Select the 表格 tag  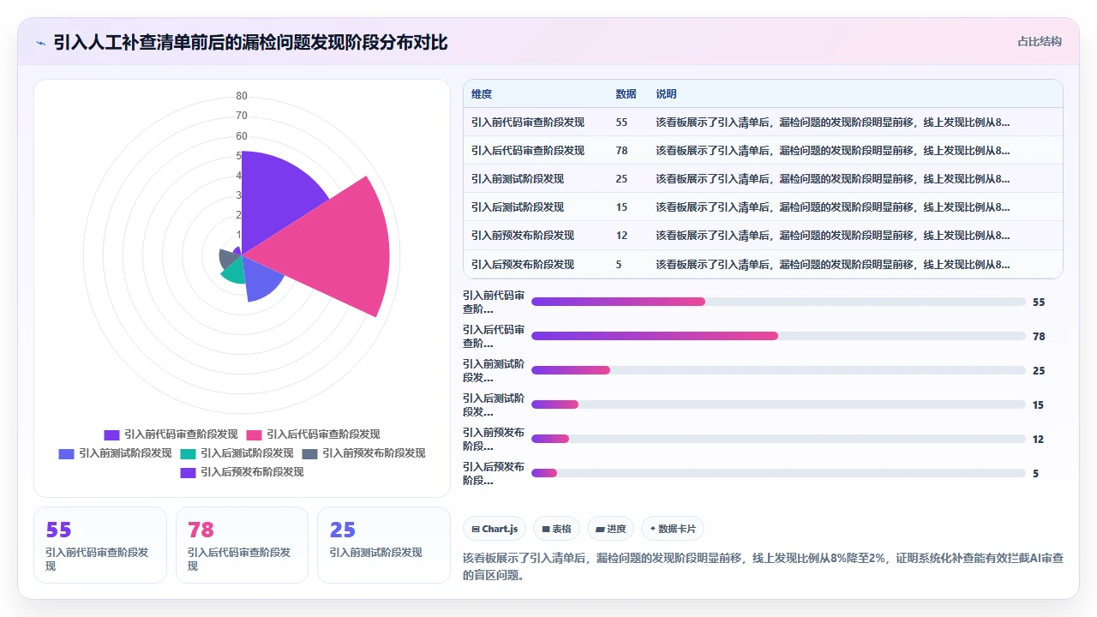556,529
